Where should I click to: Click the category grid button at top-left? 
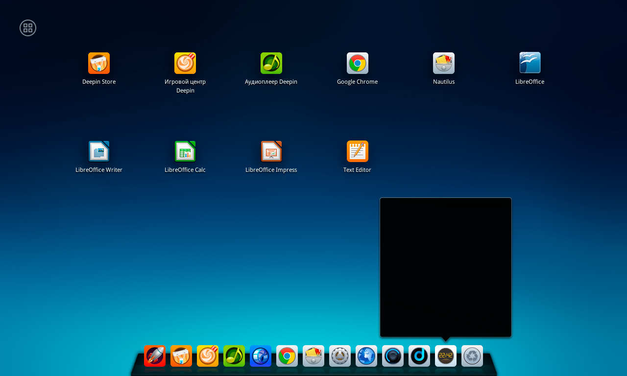[x=28, y=28]
